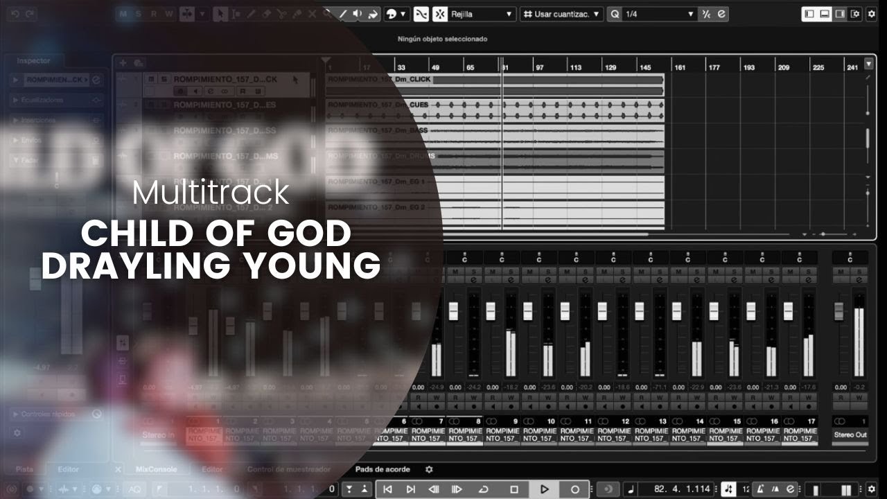Switch to Control de muestreador tab

(x=289, y=469)
